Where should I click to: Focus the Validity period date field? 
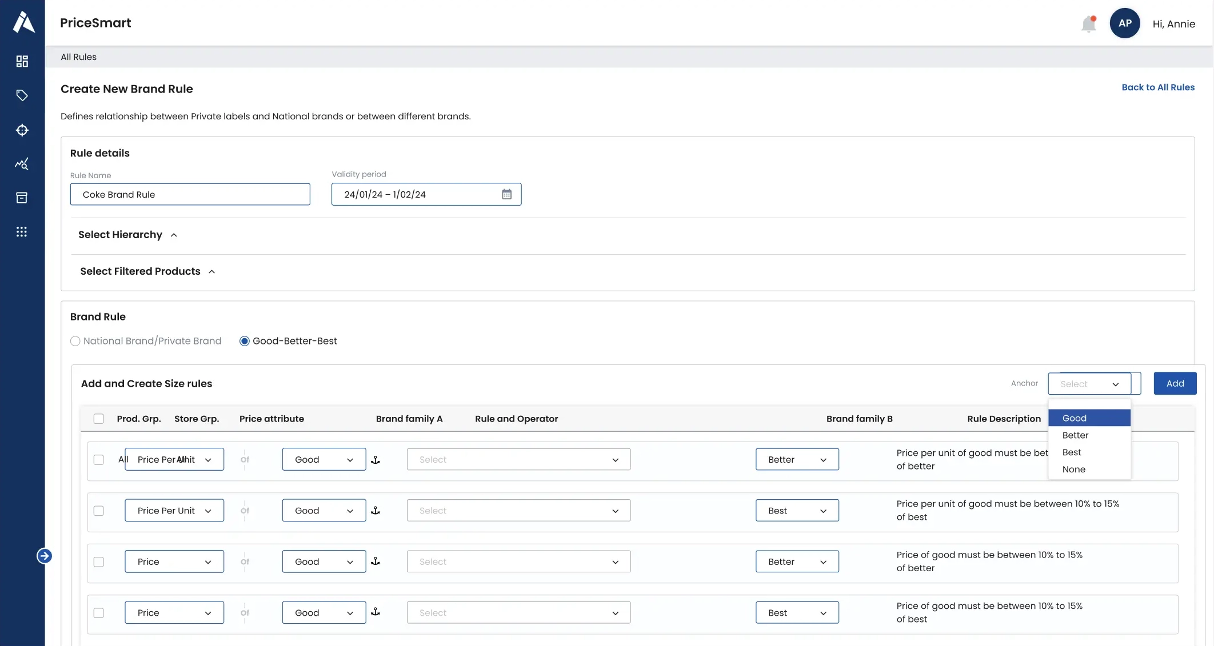(x=426, y=194)
